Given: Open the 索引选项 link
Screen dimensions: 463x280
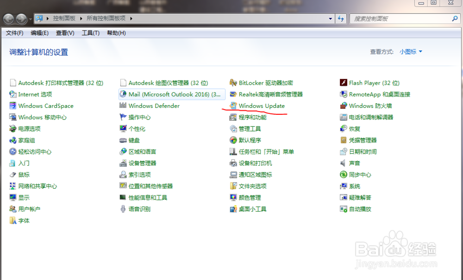Looking at the screenshot, I should point(140,174).
